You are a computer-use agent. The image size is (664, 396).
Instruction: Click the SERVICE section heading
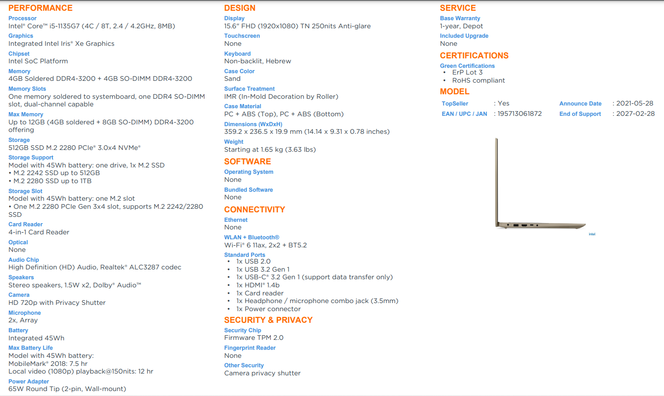point(458,8)
